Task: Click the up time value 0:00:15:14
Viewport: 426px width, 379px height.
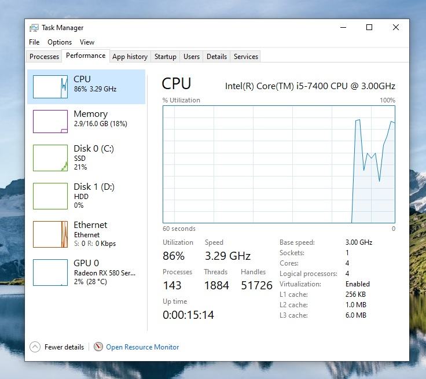Action: point(188,315)
